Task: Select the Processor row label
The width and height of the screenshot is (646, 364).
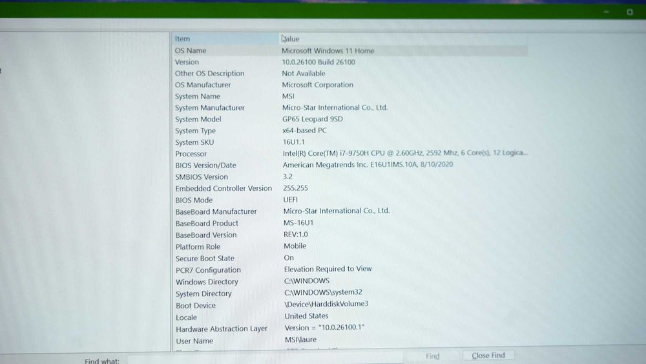Action: pos(191,154)
